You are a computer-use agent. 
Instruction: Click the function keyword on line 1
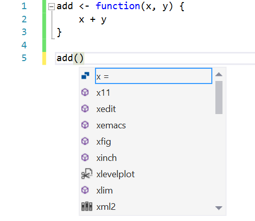point(118,6)
